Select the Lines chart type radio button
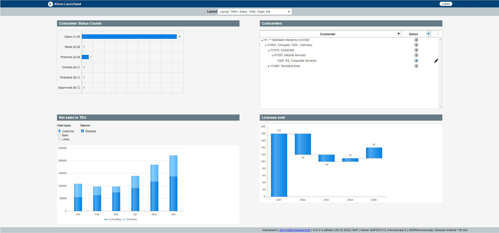 59,139
